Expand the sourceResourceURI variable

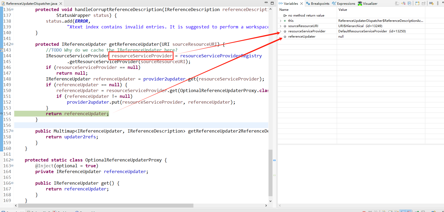point(281,26)
